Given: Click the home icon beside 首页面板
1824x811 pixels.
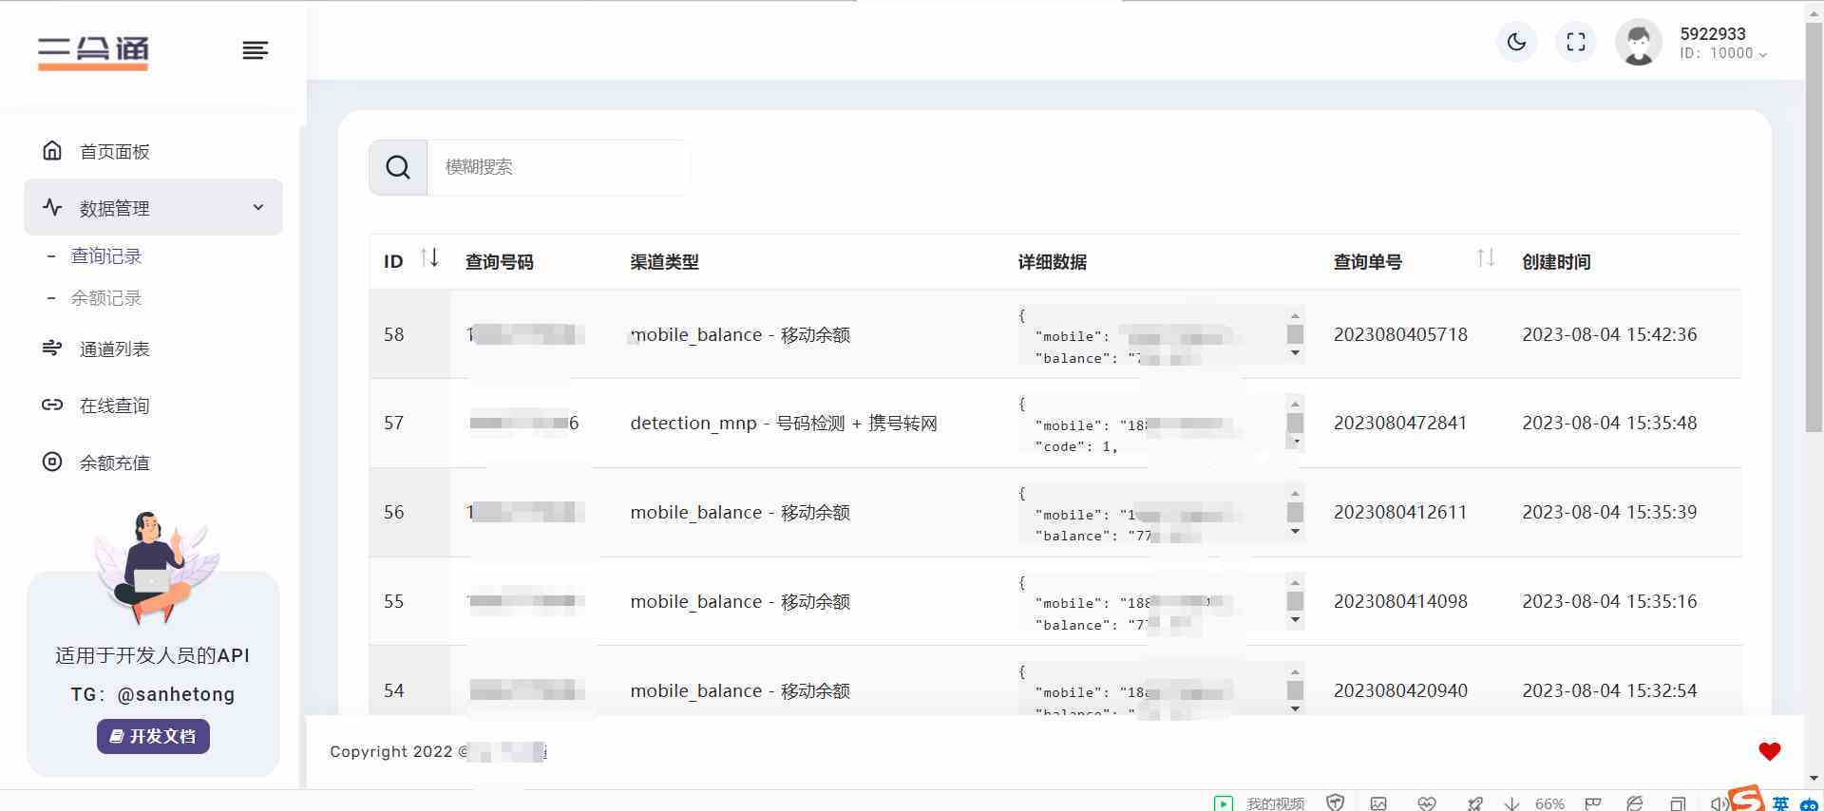Looking at the screenshot, I should pyautogui.click(x=52, y=150).
